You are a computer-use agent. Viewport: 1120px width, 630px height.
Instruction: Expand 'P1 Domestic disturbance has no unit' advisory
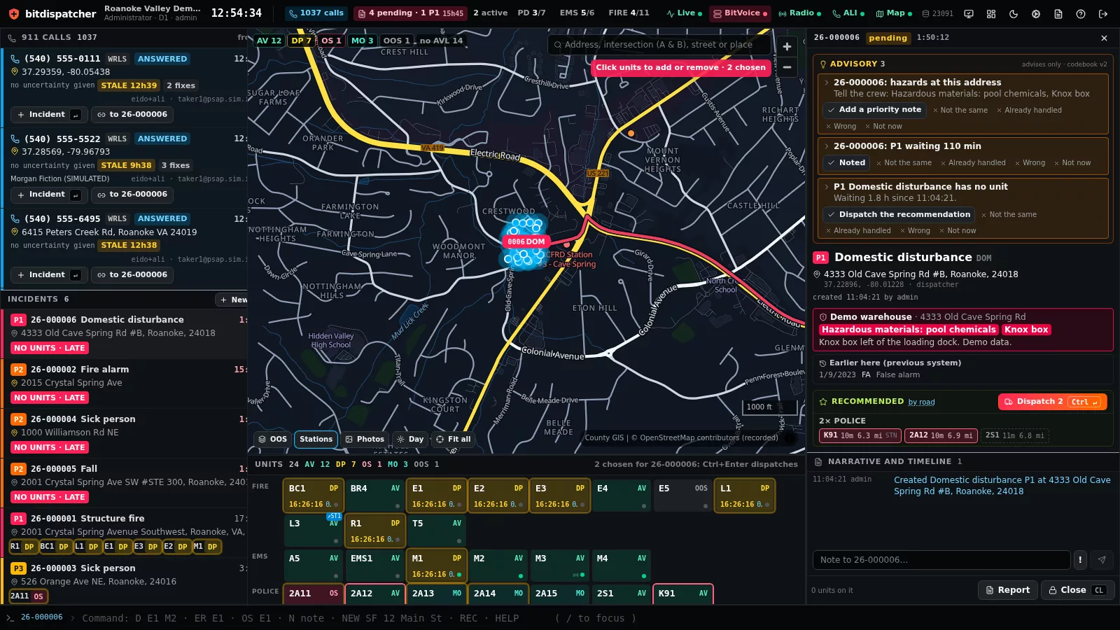point(827,187)
